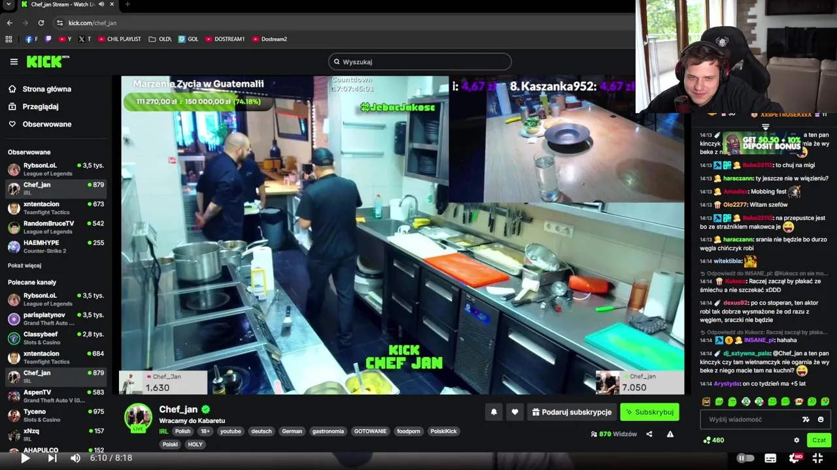
Task: Click the bell notification icon
Action: pos(494,412)
